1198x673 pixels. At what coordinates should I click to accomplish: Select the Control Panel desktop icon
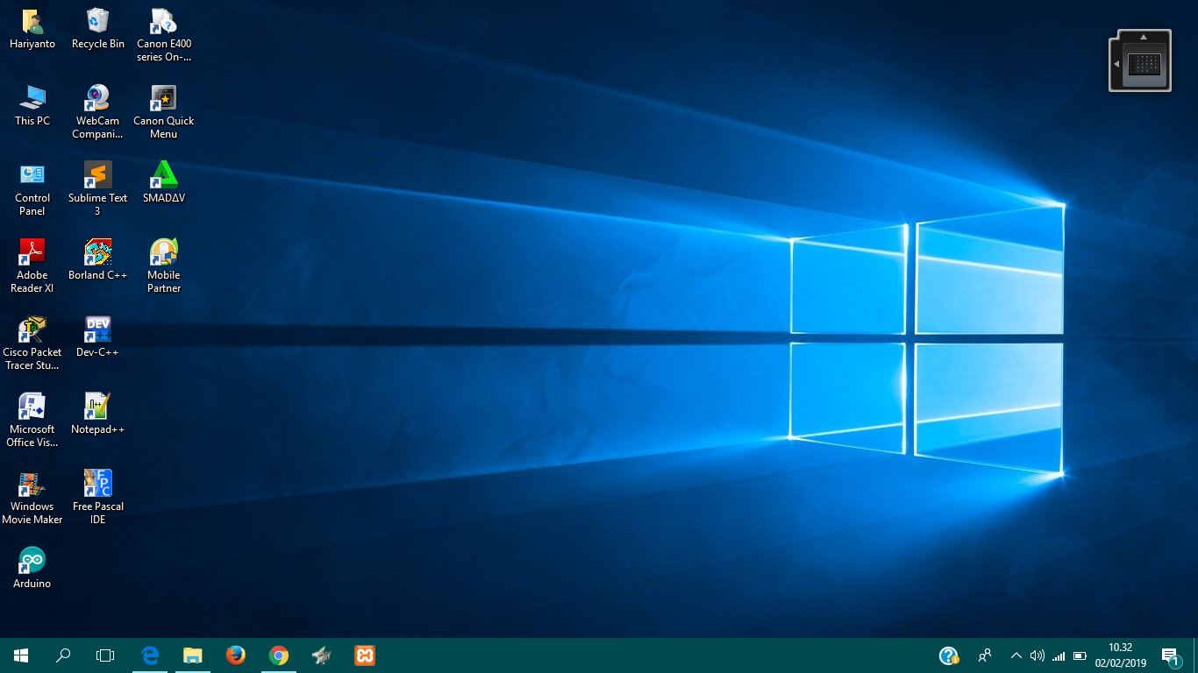pos(32,189)
